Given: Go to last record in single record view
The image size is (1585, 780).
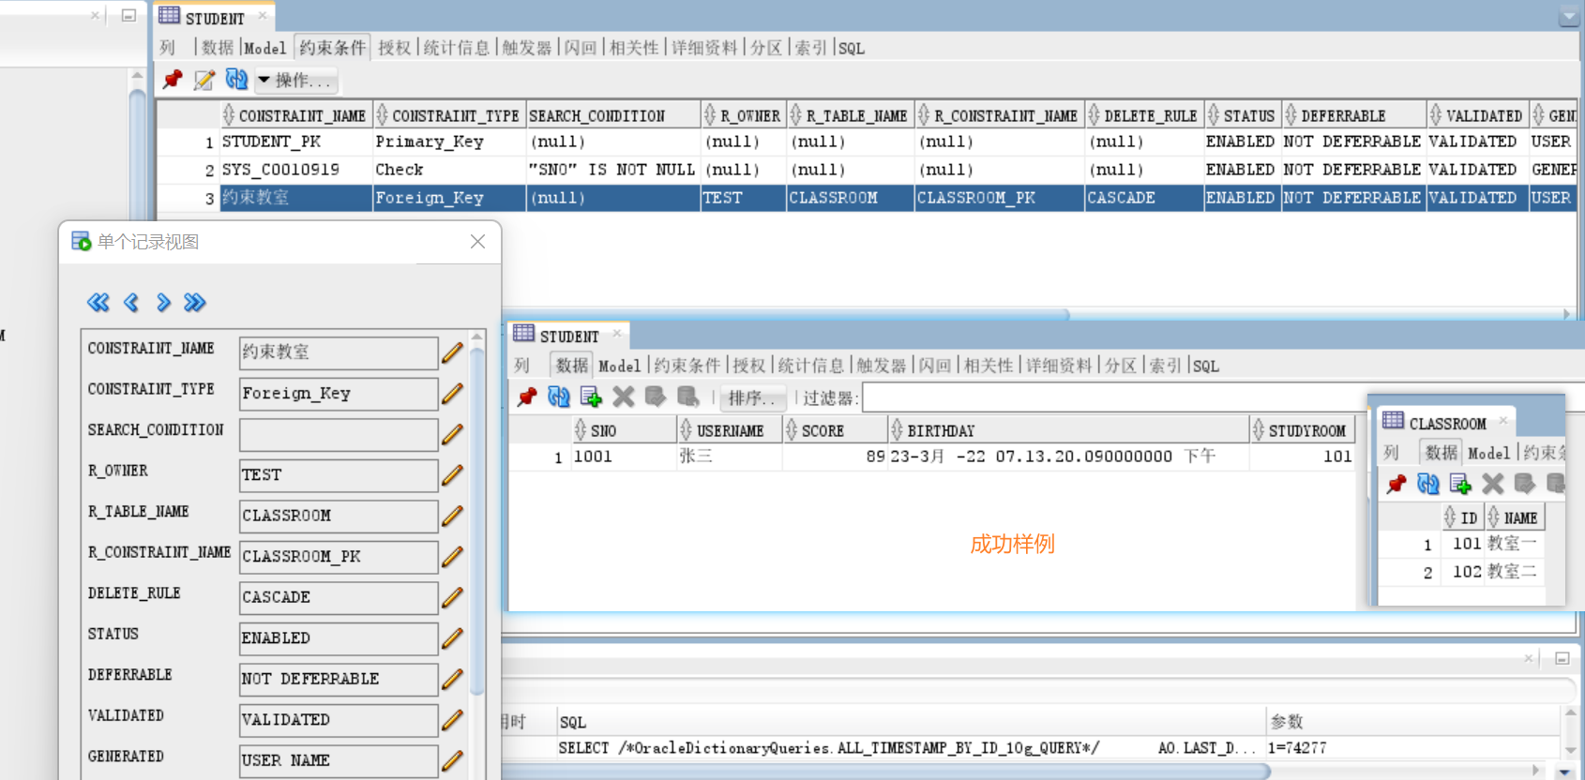Looking at the screenshot, I should coord(195,302).
